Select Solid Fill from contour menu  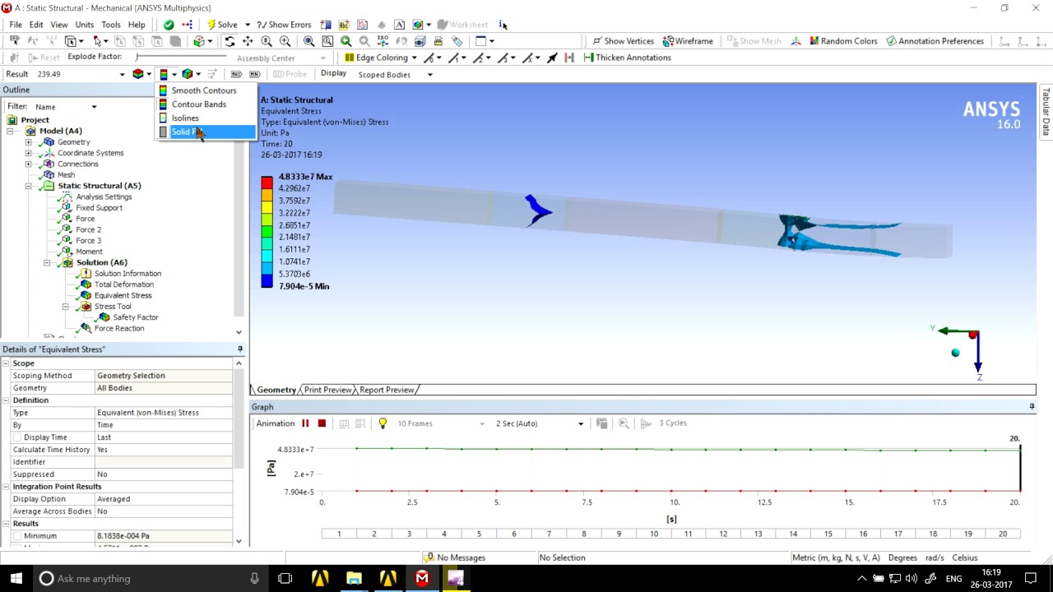(206, 132)
